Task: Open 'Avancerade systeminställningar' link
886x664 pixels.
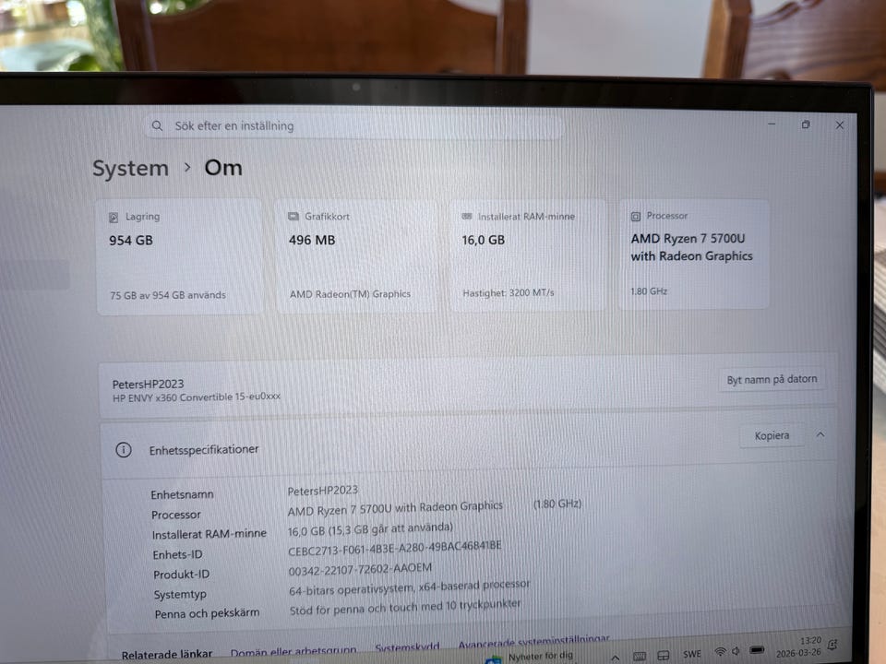Action: coord(534,642)
